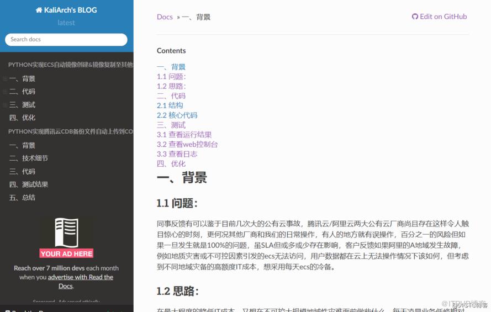Viewport: 491px width, 312px height.
Task: Click the Contents heading text
Action: (171, 51)
